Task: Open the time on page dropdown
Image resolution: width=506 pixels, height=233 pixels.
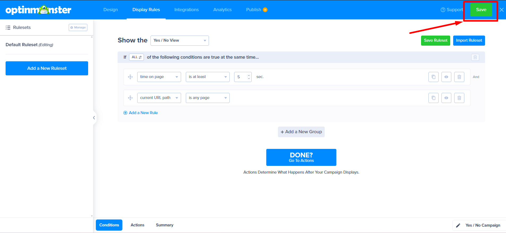Action: [159, 77]
